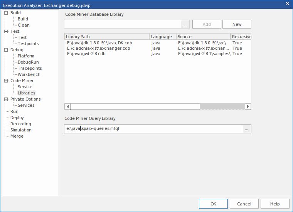
Task: Click source path E:\java\jdk-1.8.0_91\src\
Action: coord(202,43)
